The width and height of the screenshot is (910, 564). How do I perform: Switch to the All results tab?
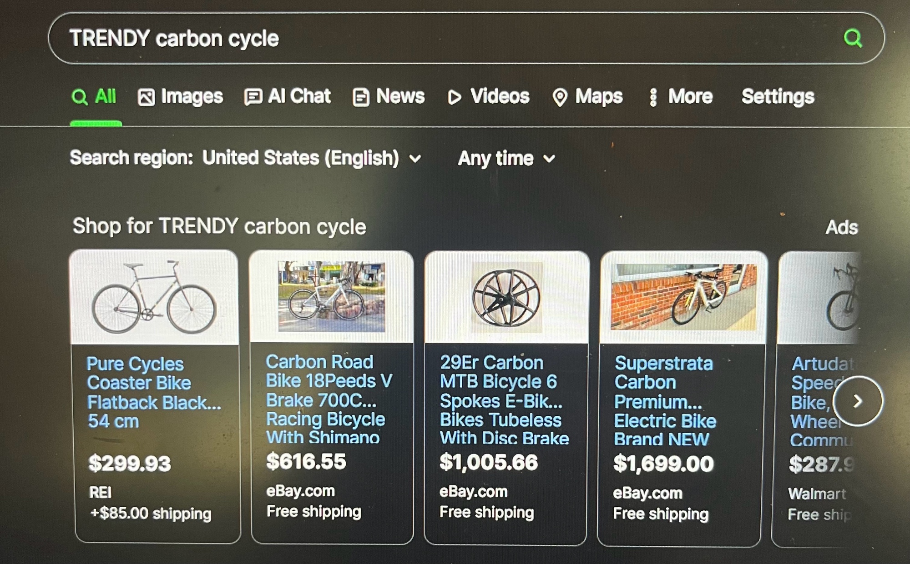[95, 97]
